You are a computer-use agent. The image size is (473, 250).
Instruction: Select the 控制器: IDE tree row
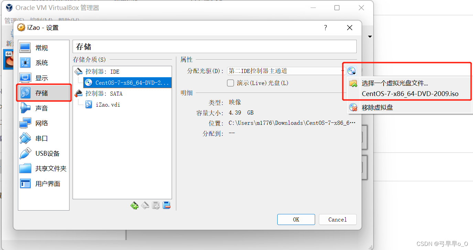tap(122, 72)
